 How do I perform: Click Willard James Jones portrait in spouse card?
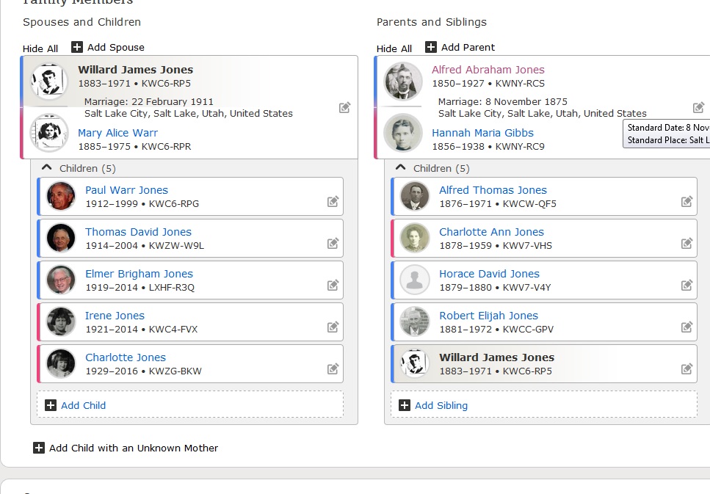tap(49, 81)
